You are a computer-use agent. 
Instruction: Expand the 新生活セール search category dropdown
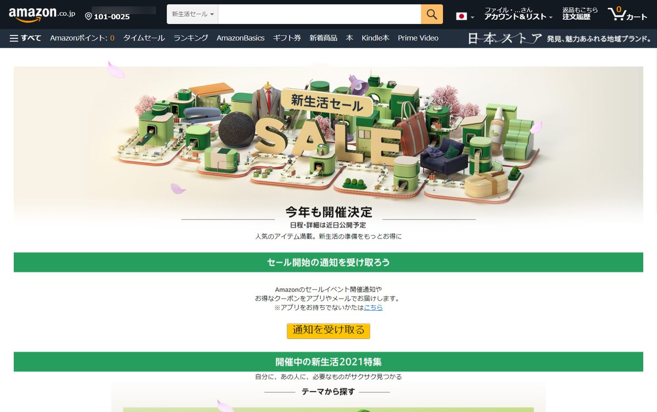193,14
